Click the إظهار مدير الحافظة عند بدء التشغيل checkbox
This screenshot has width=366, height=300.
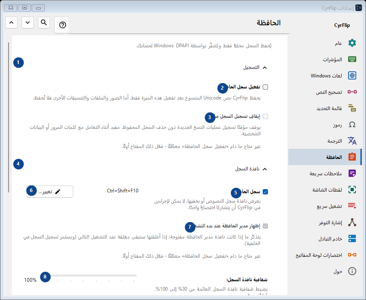click(265, 226)
